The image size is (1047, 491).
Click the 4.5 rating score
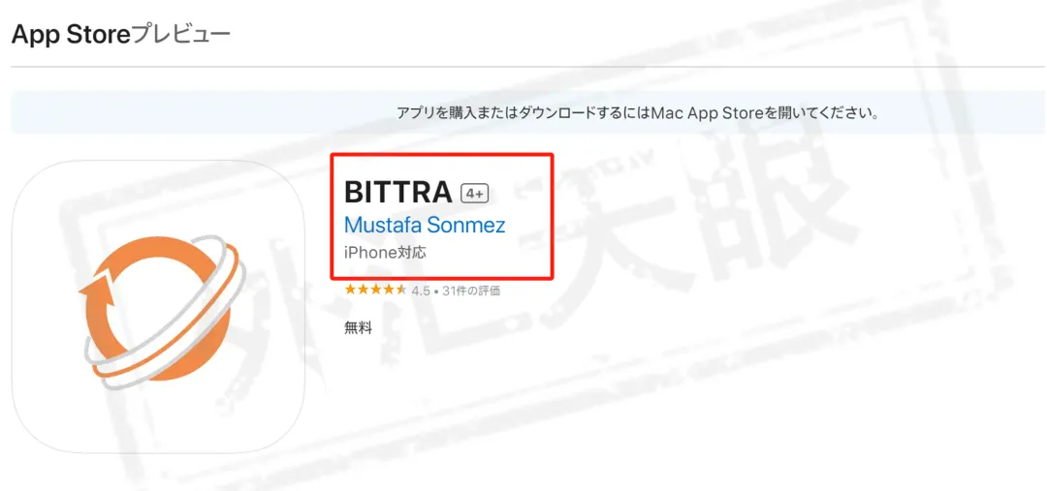click(x=421, y=291)
